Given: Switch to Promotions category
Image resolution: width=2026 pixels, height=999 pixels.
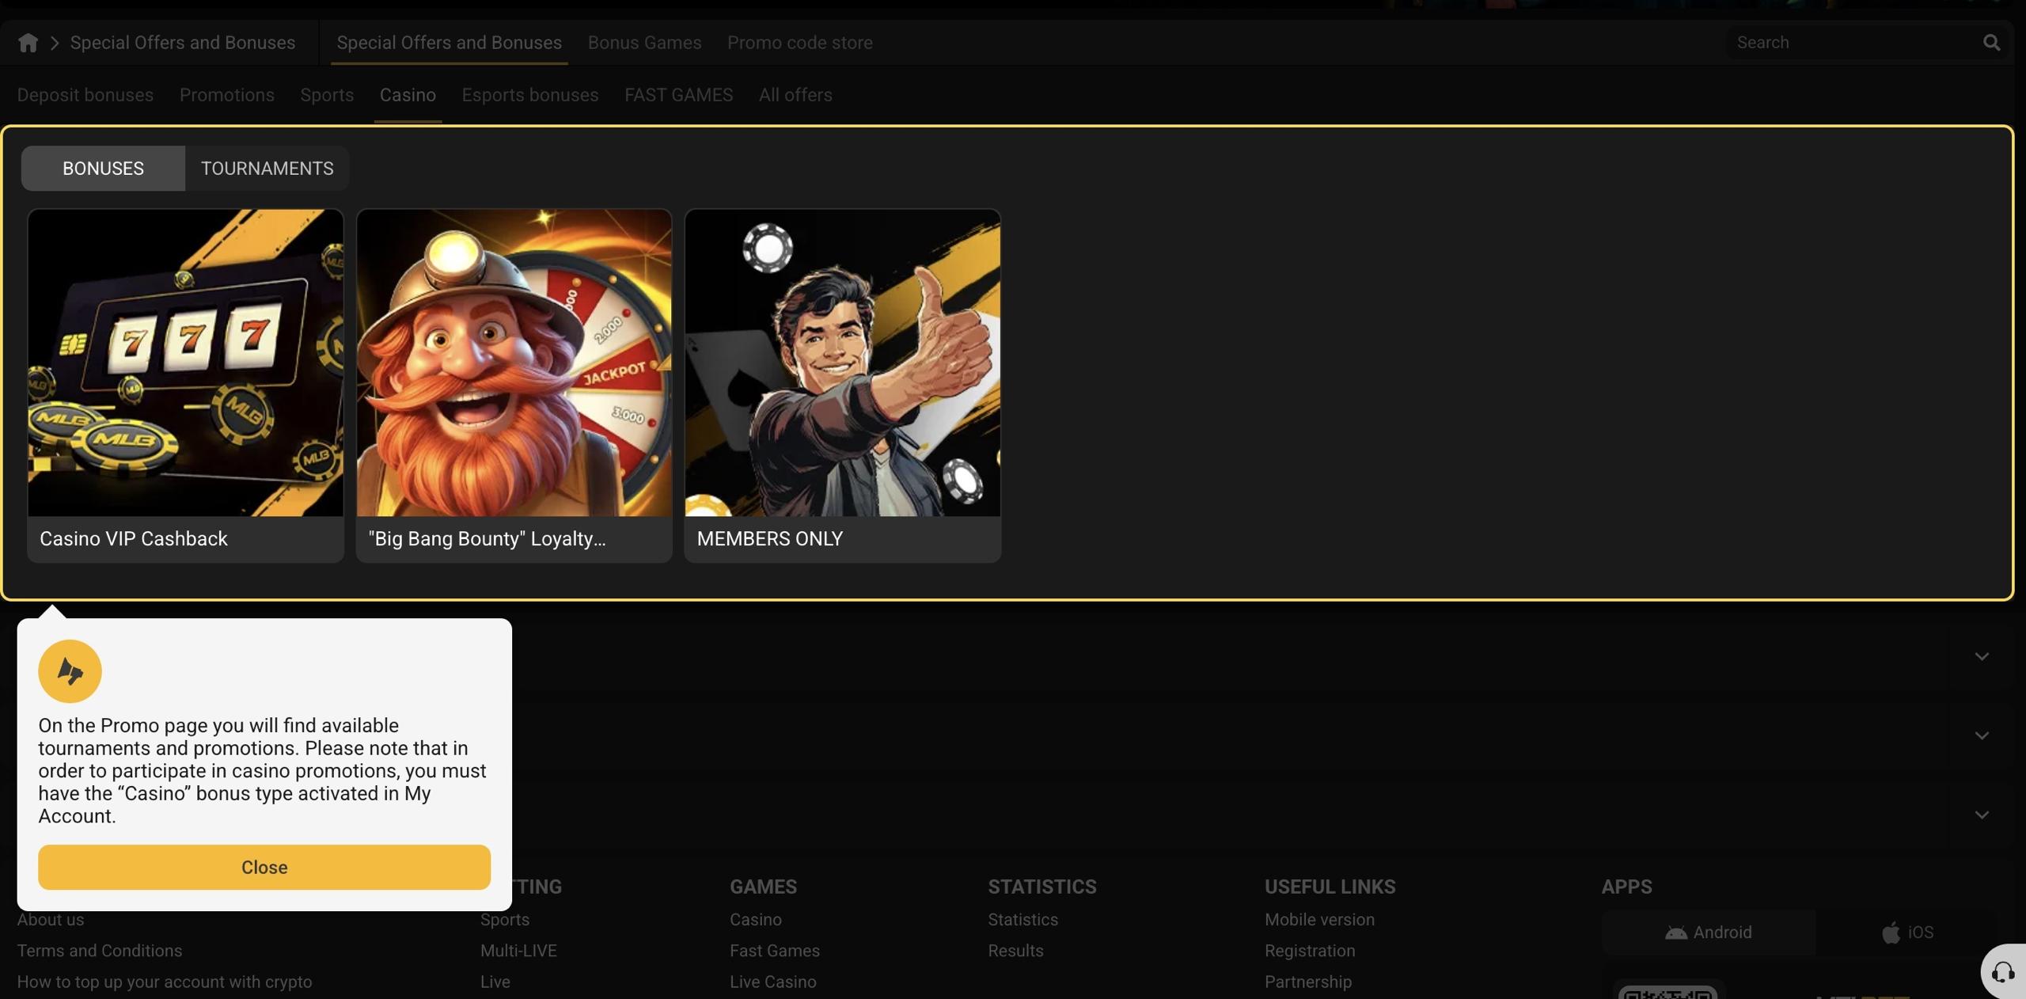Looking at the screenshot, I should pyautogui.click(x=227, y=95).
